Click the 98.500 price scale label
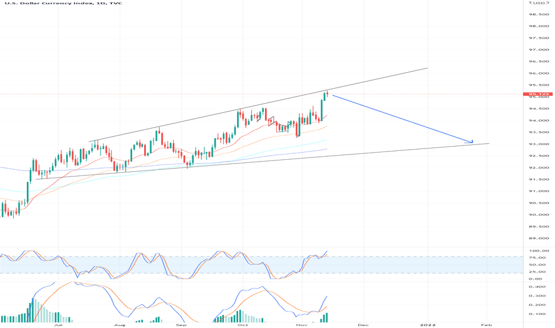The height and width of the screenshot is (328, 555). tap(539, 14)
